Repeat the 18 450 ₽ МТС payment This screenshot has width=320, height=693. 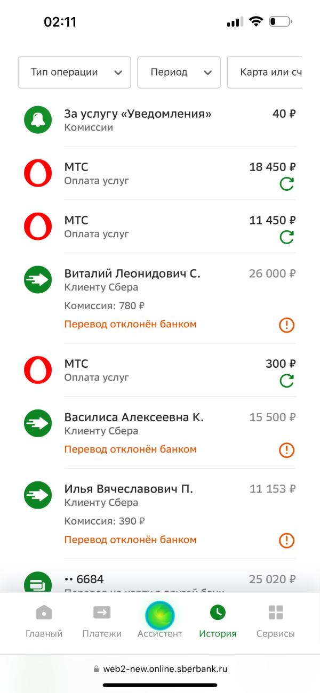287,184
